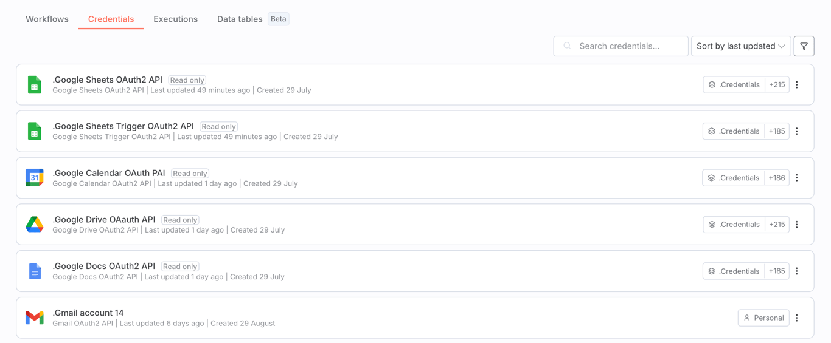This screenshot has height=343, width=831.
Task: Open the filter funnel icon button
Action: [x=804, y=46]
